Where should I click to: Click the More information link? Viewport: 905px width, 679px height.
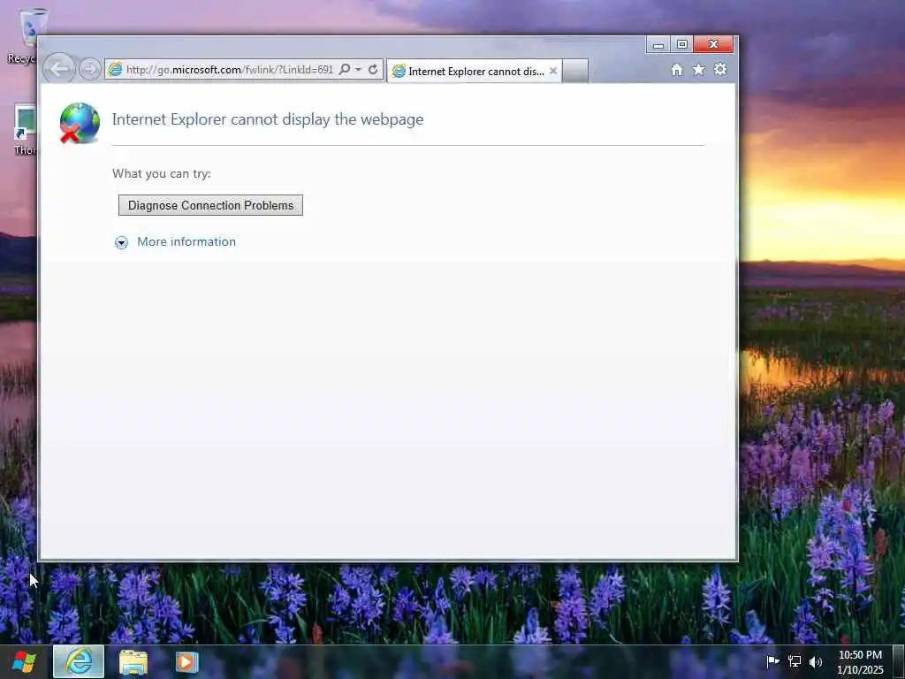click(x=186, y=242)
